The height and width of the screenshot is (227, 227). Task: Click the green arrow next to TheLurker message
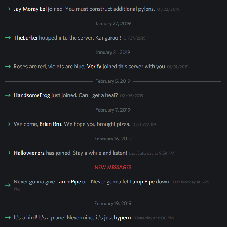[x=8, y=38]
